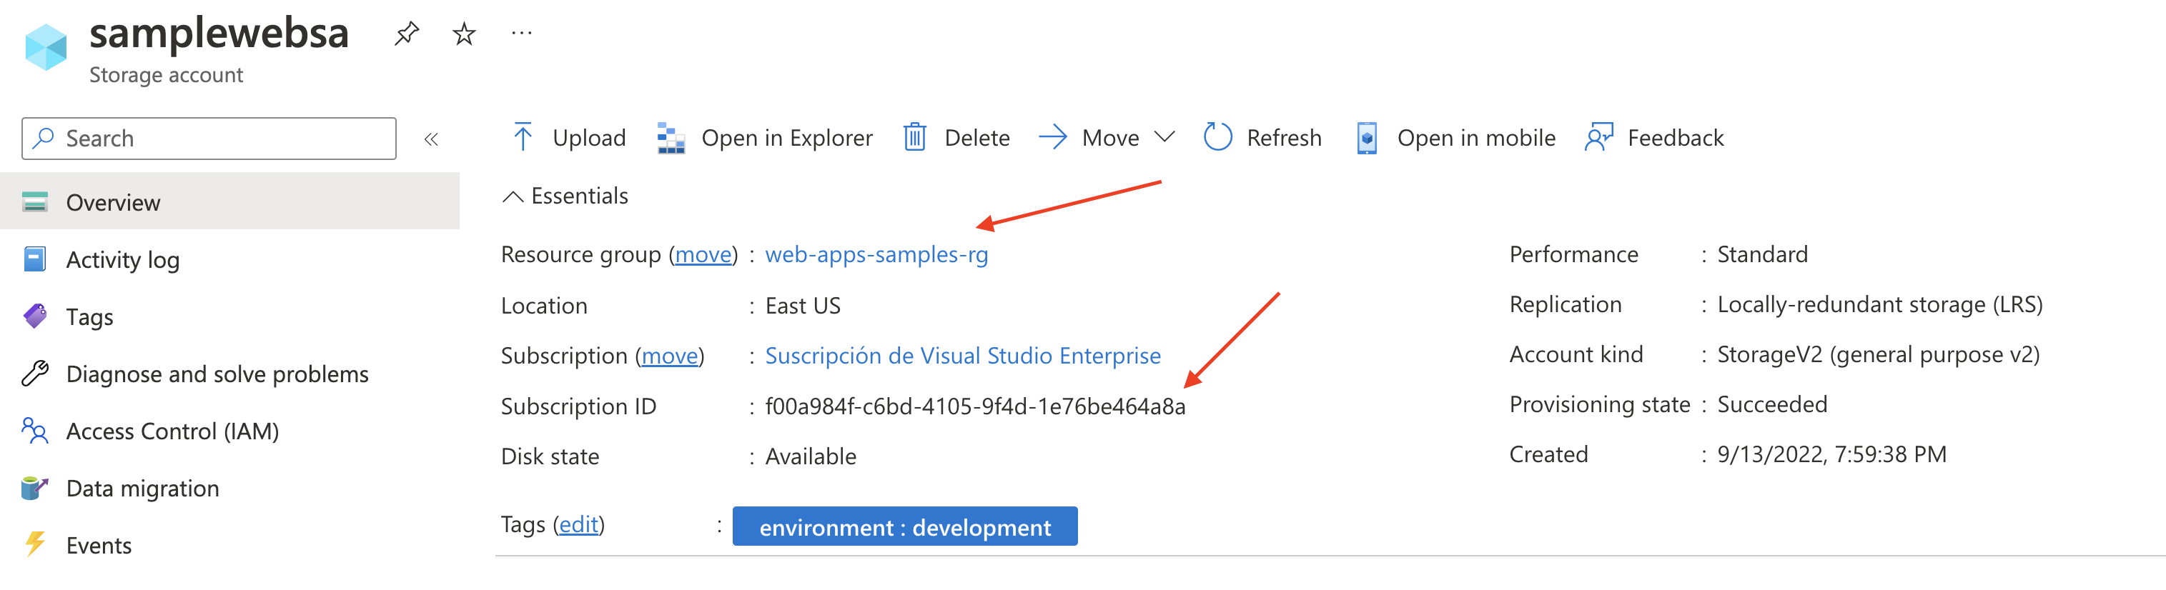Click the Overview menu icon
The width and height of the screenshot is (2166, 590).
point(34,201)
